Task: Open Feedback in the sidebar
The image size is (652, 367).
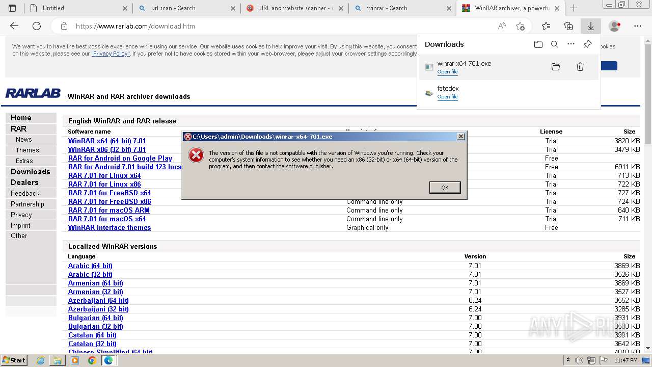Action: [25, 194]
